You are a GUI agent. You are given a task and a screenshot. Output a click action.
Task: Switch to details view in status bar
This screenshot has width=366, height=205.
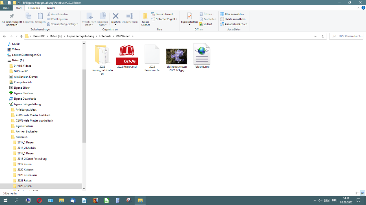[x=357, y=193]
